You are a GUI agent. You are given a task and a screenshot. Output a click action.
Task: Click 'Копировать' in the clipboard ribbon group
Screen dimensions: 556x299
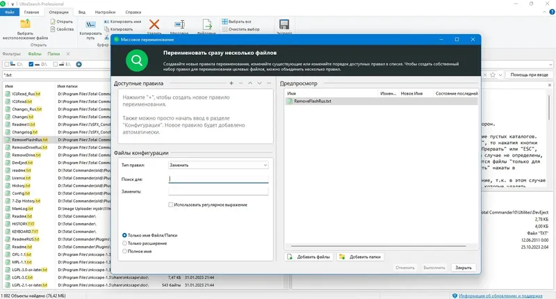tap(118, 29)
